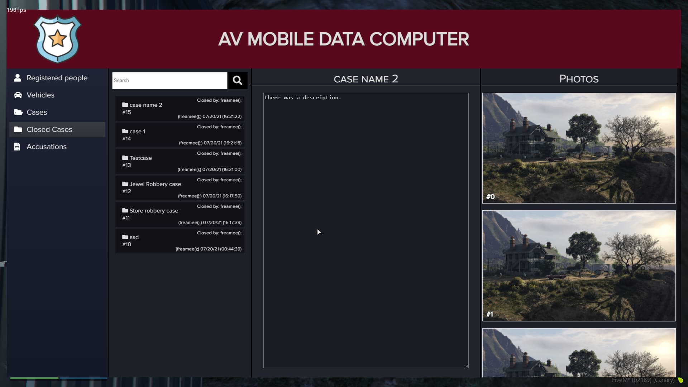Click the car icon beside Vehicles
The image size is (688, 387).
pyautogui.click(x=18, y=95)
